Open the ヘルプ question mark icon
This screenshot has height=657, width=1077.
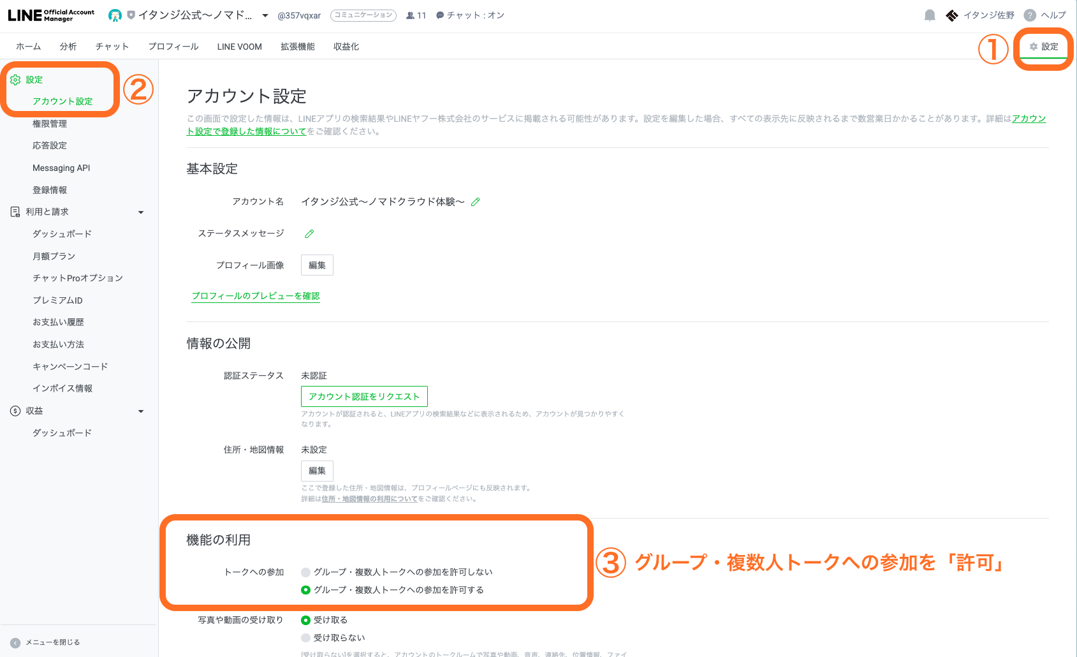[1030, 15]
